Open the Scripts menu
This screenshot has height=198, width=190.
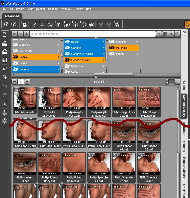coord(79,9)
